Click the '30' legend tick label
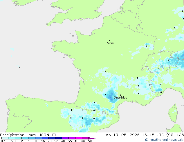 point(63,141)
